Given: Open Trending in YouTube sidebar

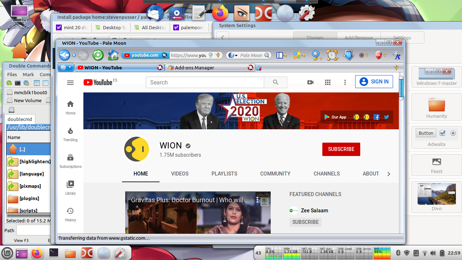Looking at the screenshot, I should pos(70,134).
